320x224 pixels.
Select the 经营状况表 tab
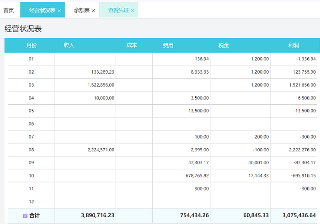click(x=42, y=10)
